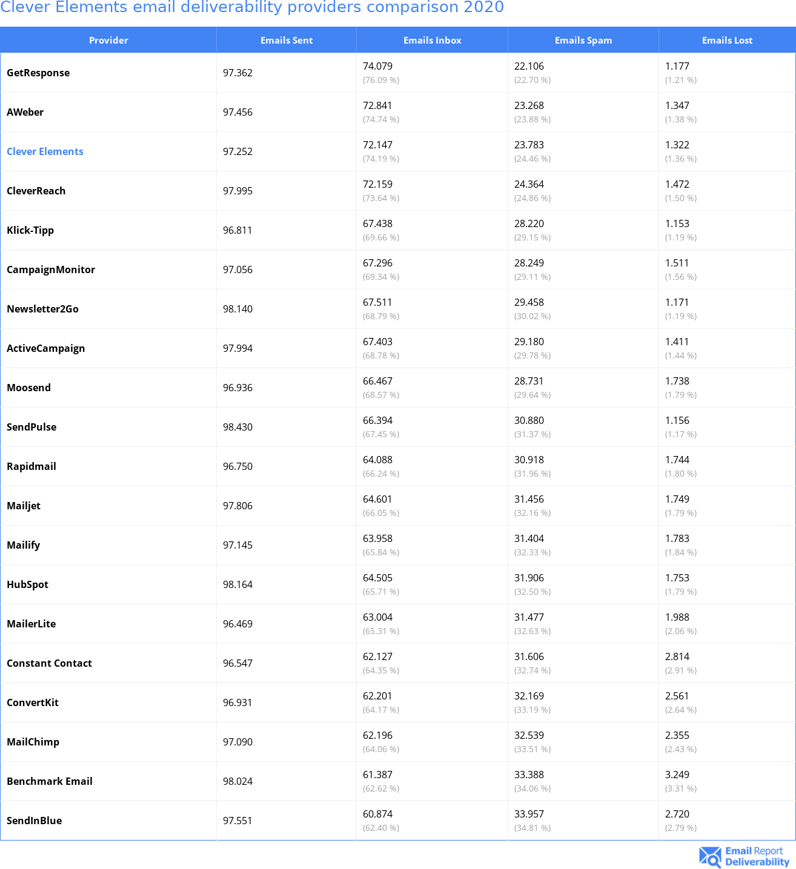Click the Email Report Deliverability logo text
The height and width of the screenshot is (869, 796).
tap(757, 857)
